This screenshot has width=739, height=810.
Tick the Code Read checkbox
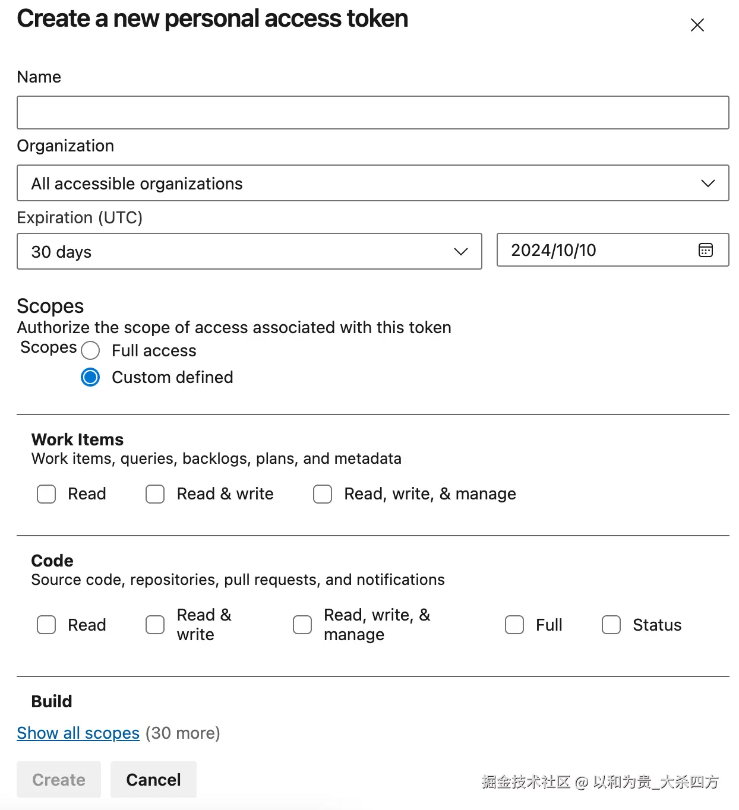point(46,625)
